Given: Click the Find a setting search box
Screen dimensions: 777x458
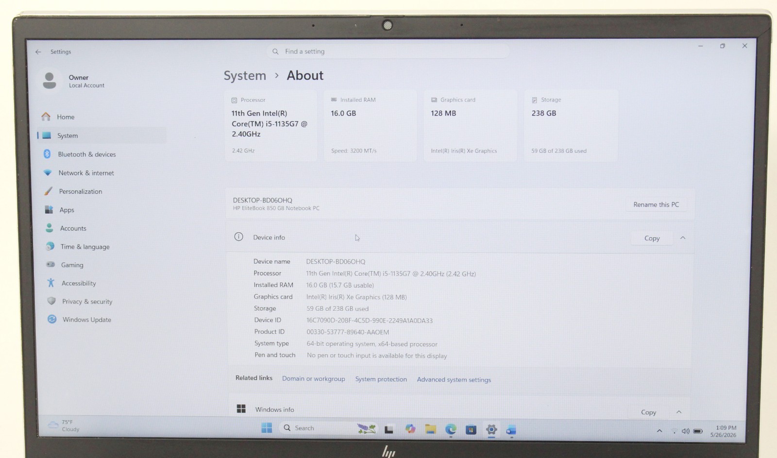Looking at the screenshot, I should point(388,51).
